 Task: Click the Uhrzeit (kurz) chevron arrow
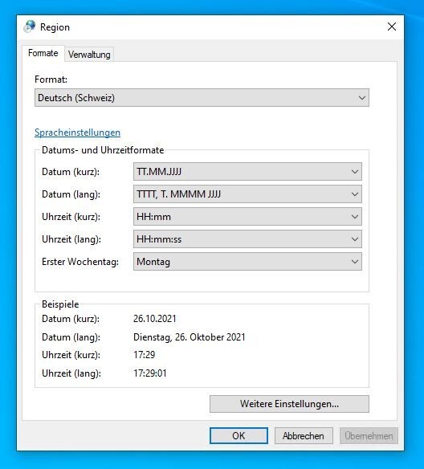(355, 217)
